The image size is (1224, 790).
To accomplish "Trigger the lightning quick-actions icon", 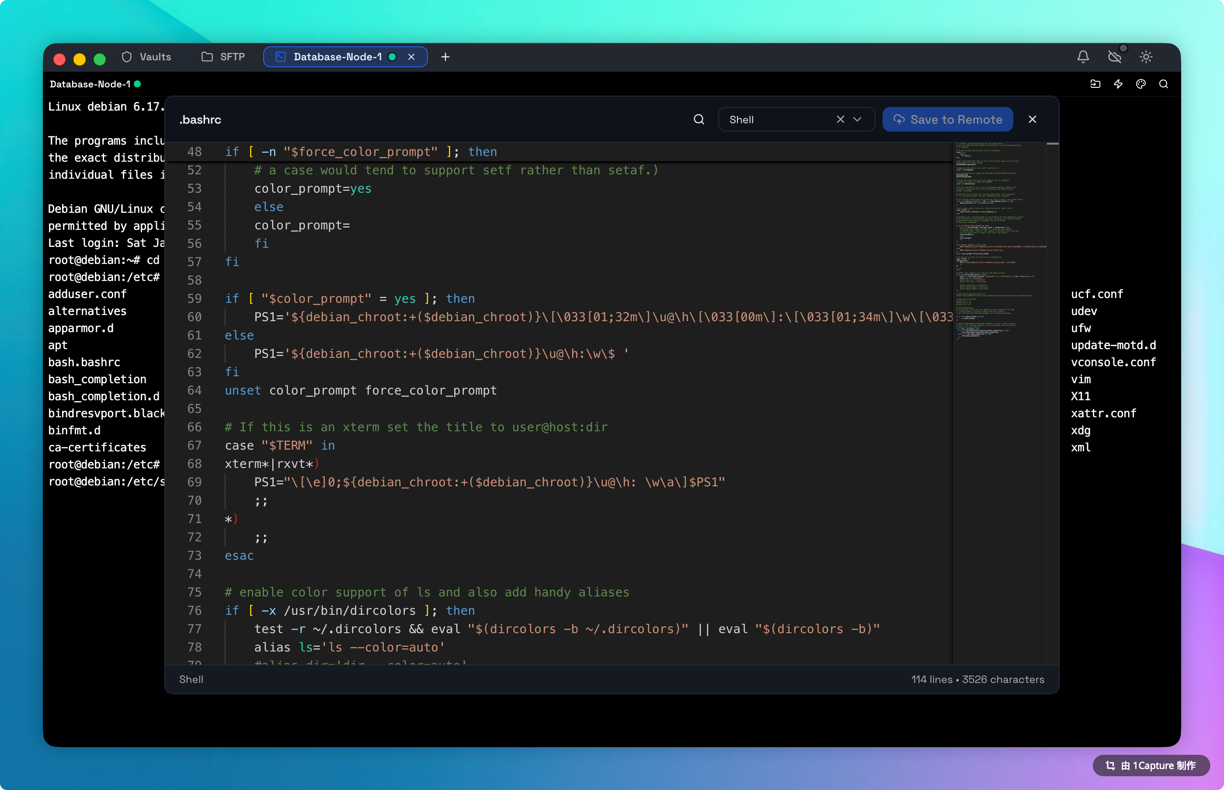I will pyautogui.click(x=1118, y=84).
